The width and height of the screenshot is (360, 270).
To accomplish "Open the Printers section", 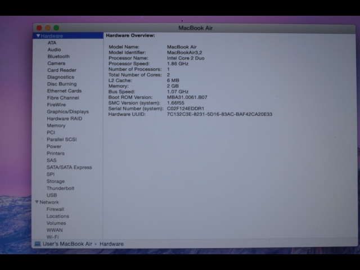I will coord(56,154).
